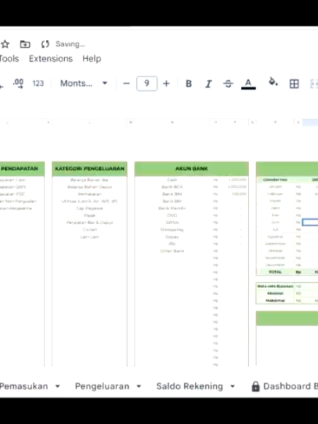Switch to the Pengeluaran sheet tab
Image resolution: width=318 pixels, height=424 pixels.
click(x=102, y=386)
